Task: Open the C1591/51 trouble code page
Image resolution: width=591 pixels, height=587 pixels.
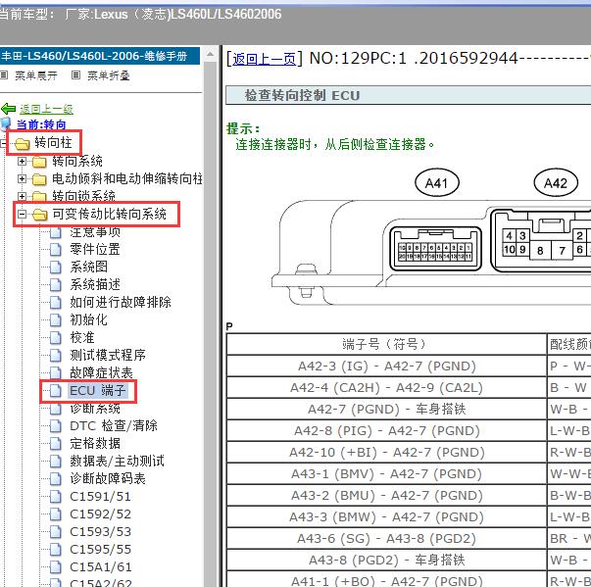Action: pos(101,497)
